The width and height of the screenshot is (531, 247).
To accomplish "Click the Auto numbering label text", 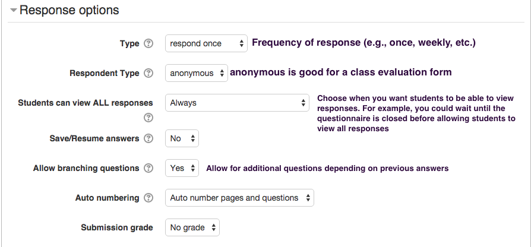I will pos(107,198).
